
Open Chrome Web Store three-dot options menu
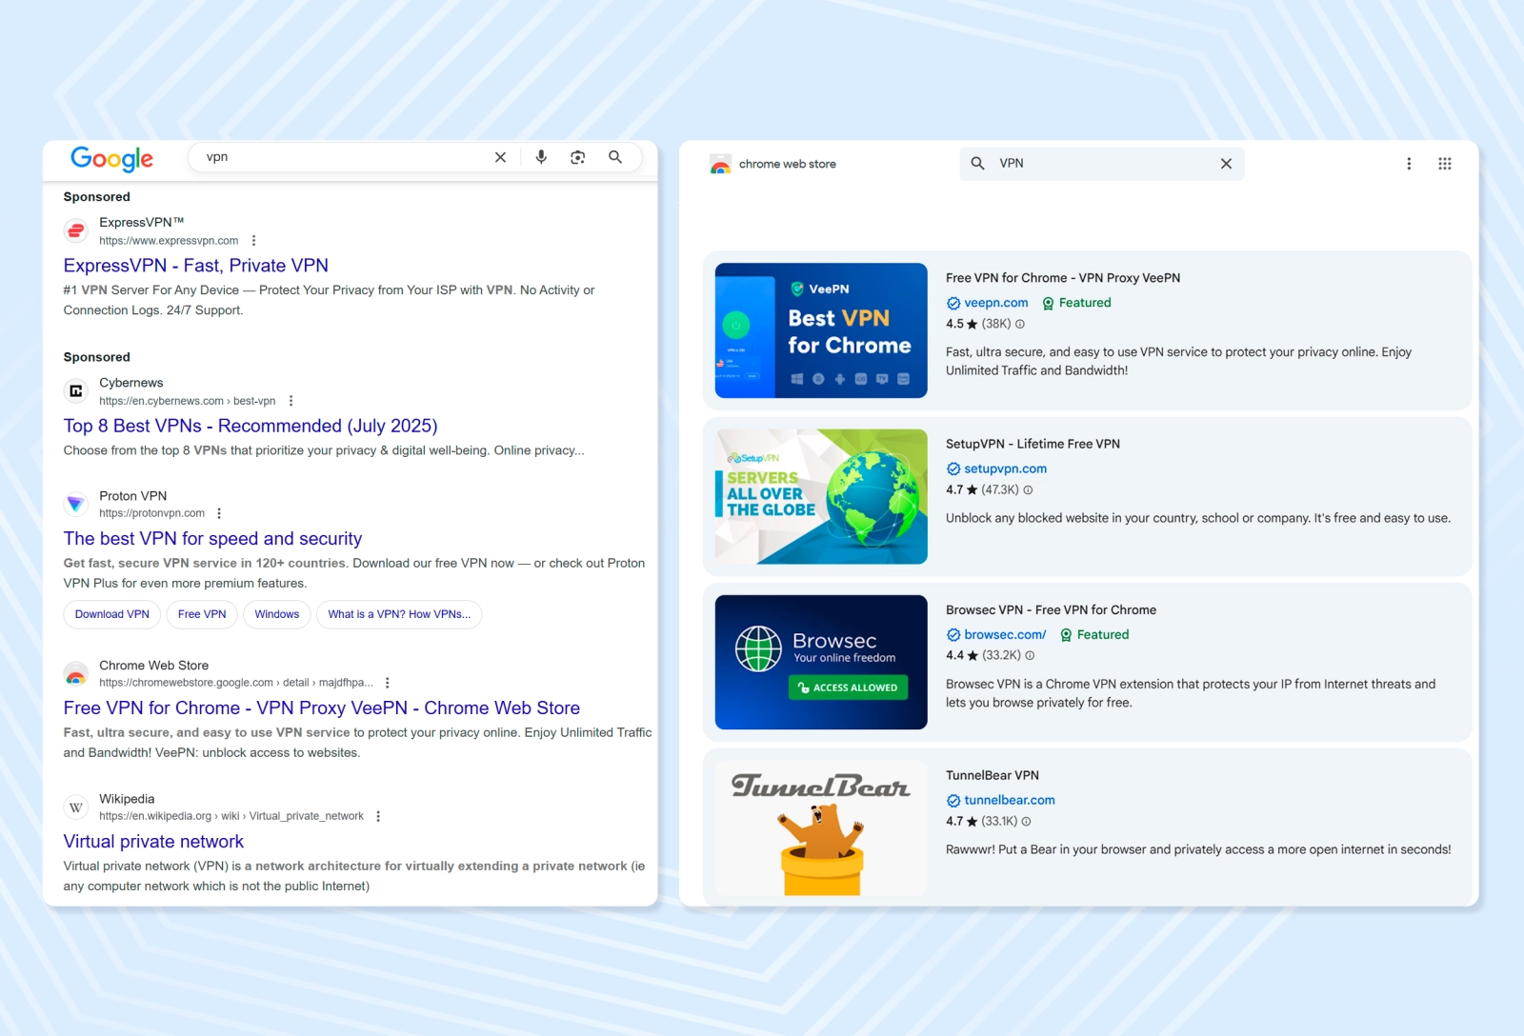point(1409,164)
